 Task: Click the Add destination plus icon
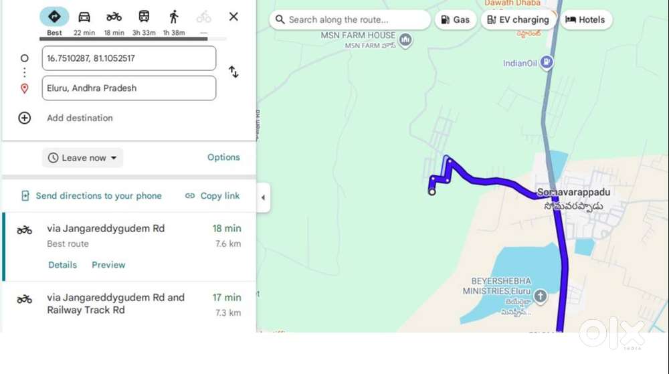point(25,118)
